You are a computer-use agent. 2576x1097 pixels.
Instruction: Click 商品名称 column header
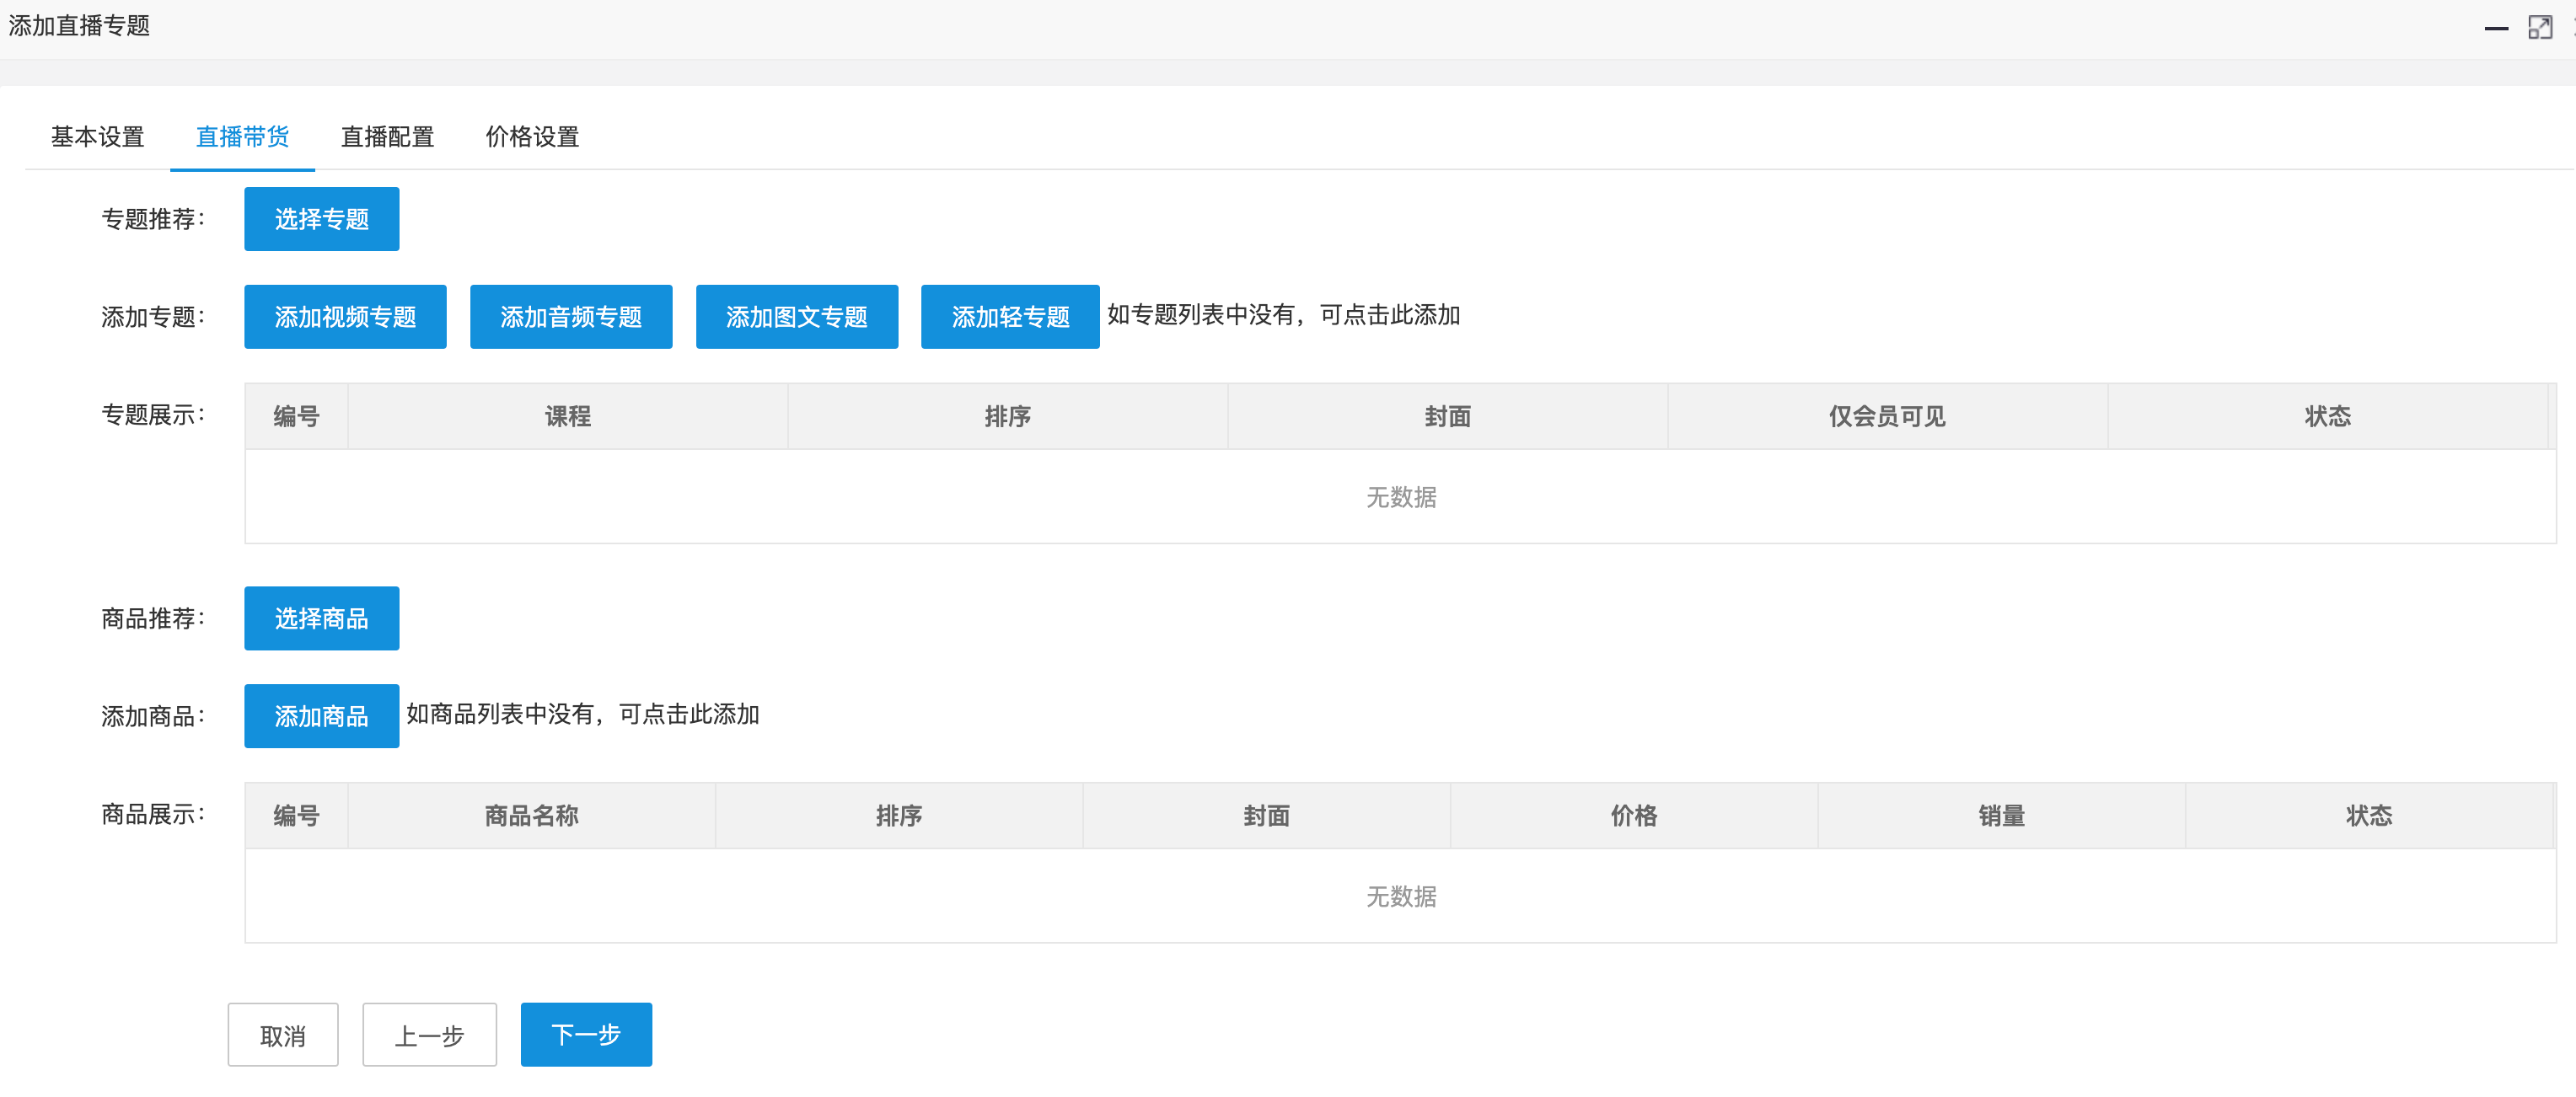pos(532,815)
